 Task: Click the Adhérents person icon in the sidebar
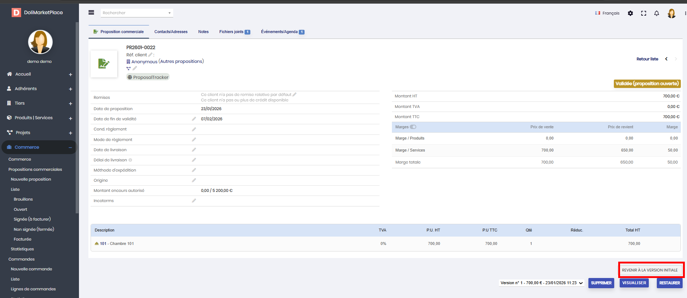coord(9,89)
